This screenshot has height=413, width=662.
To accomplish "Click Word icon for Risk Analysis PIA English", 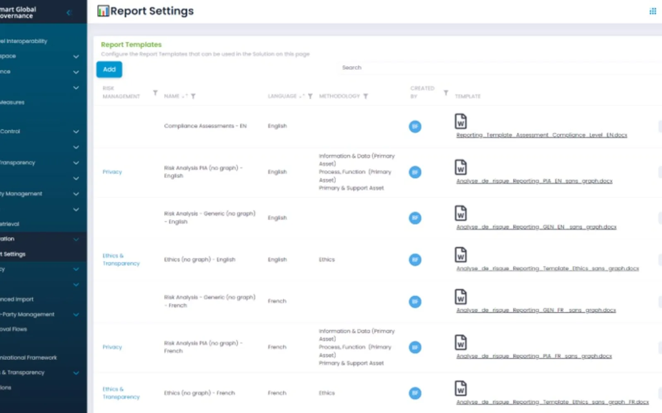I will [x=461, y=167].
